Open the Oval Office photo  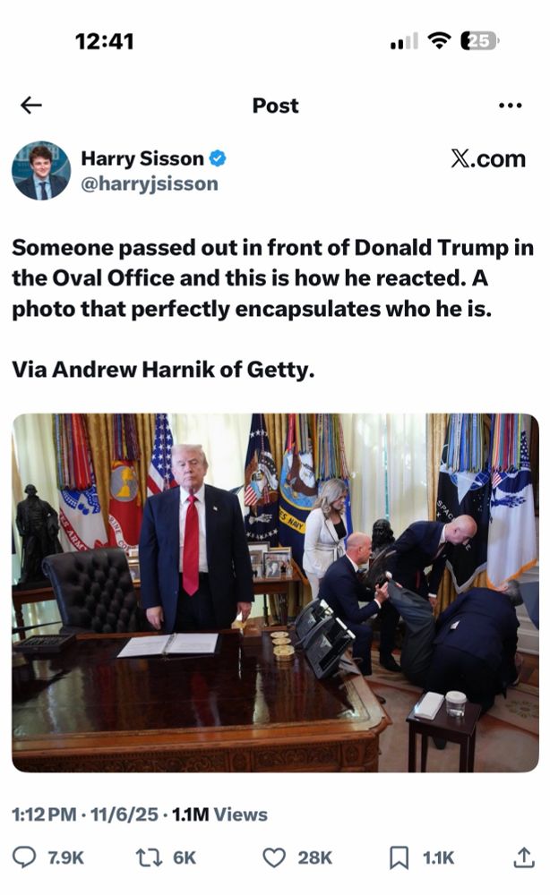(275, 592)
